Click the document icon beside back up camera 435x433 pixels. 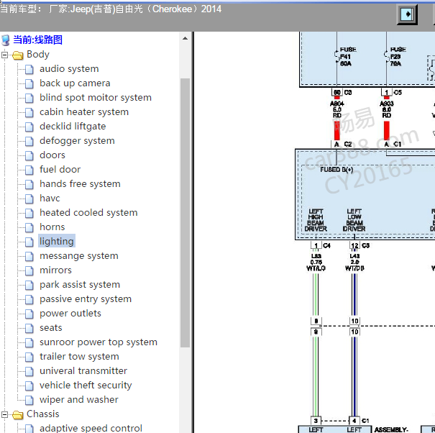point(29,84)
